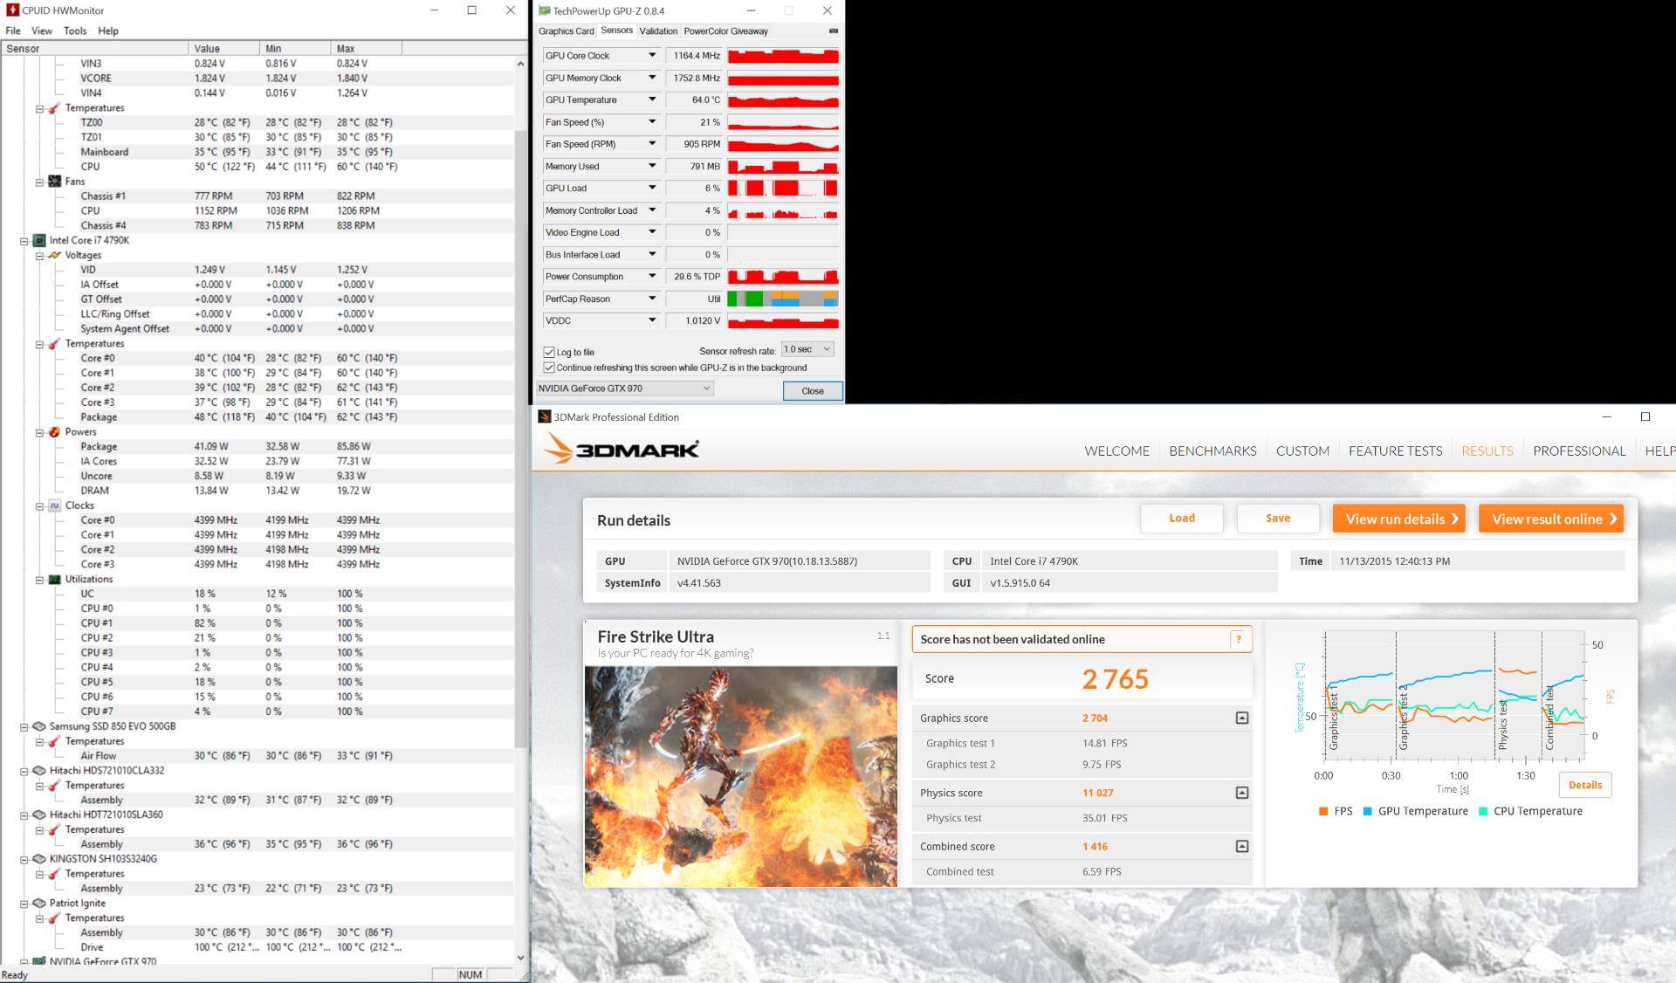Image resolution: width=1676 pixels, height=983 pixels.
Task: Collapse the Physics score section icon
Action: pyautogui.click(x=1241, y=793)
